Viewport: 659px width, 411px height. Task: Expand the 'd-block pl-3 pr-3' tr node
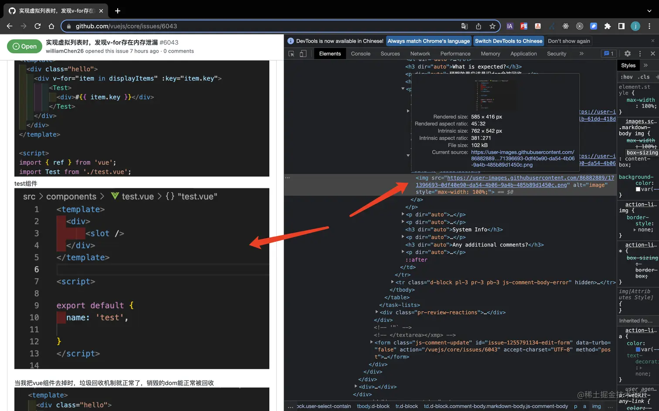(x=392, y=282)
